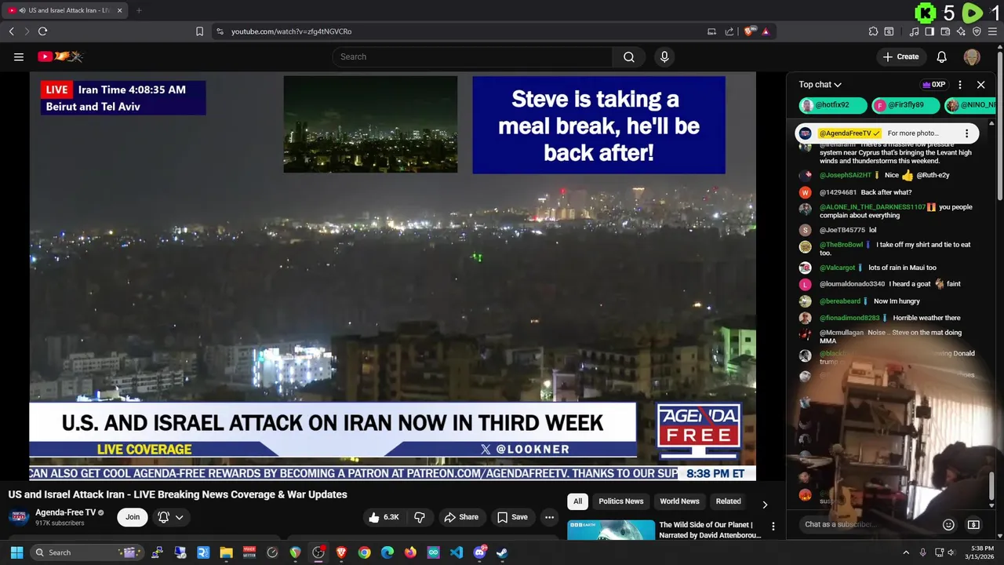
Task: Expand notification preference chevron beside bell
Action: (x=180, y=517)
